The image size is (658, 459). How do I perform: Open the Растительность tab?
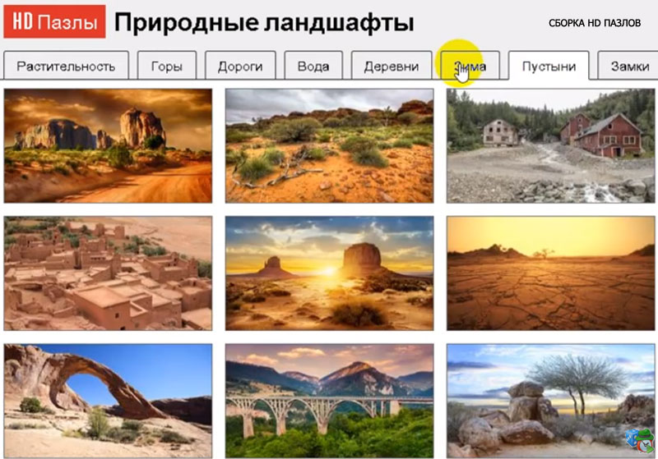(x=66, y=66)
